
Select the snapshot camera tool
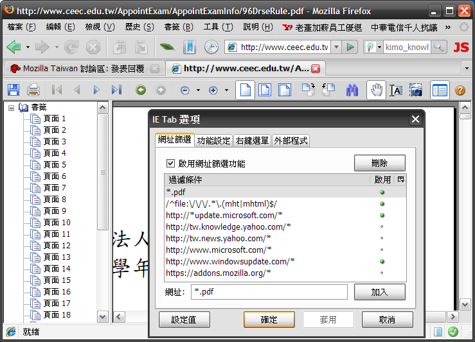click(416, 90)
